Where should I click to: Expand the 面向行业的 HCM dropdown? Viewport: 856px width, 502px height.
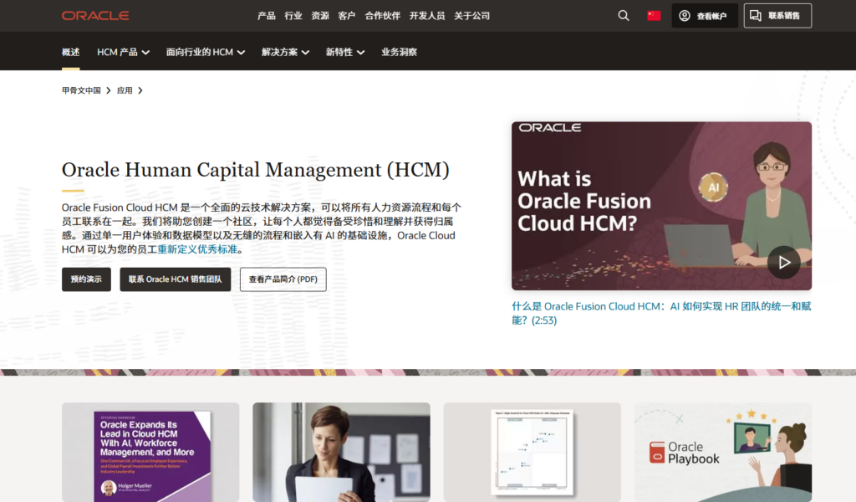click(205, 52)
